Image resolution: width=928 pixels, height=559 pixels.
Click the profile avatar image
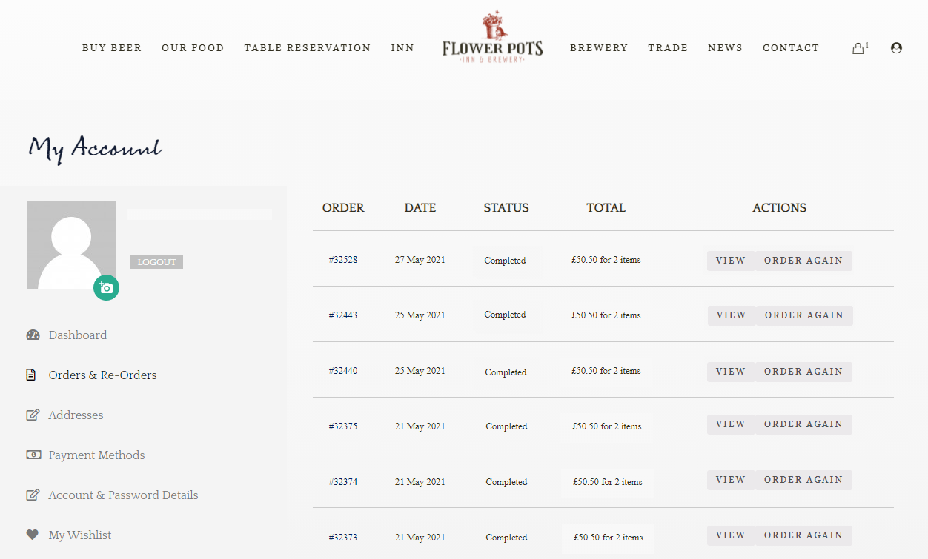click(71, 244)
